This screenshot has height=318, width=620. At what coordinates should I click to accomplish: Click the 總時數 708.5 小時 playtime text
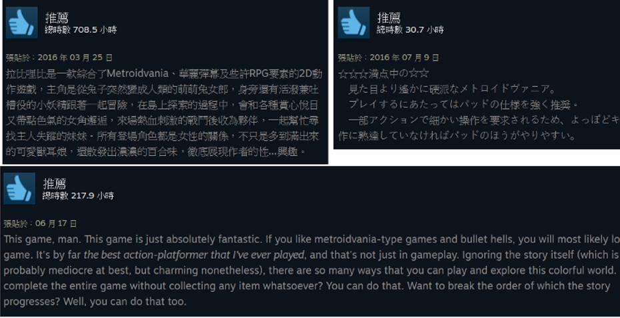point(81,30)
